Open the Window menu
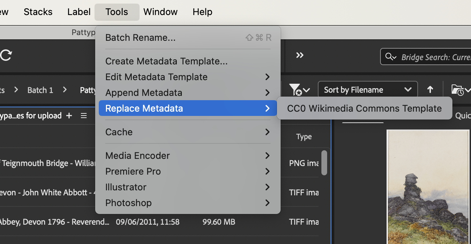Screen dimensions: 471x244 coord(160,12)
